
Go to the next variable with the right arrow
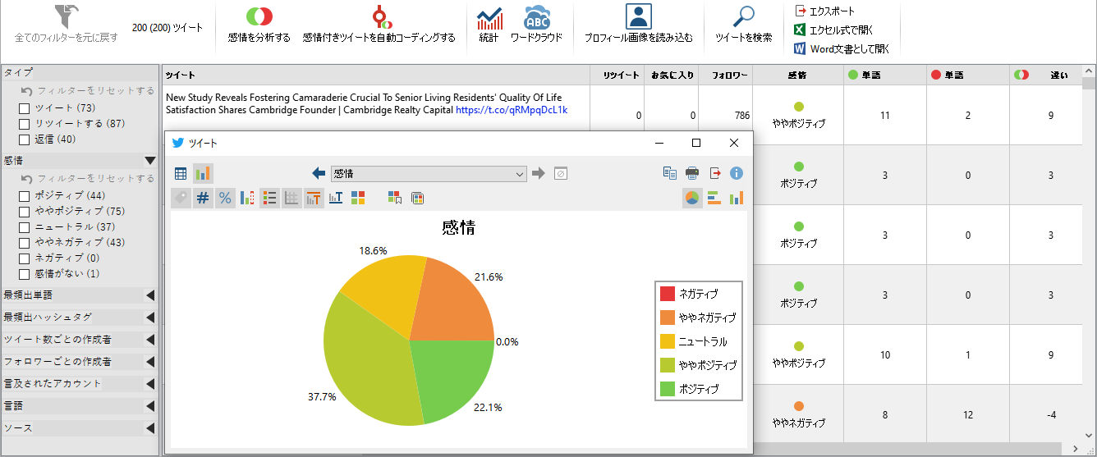(539, 173)
